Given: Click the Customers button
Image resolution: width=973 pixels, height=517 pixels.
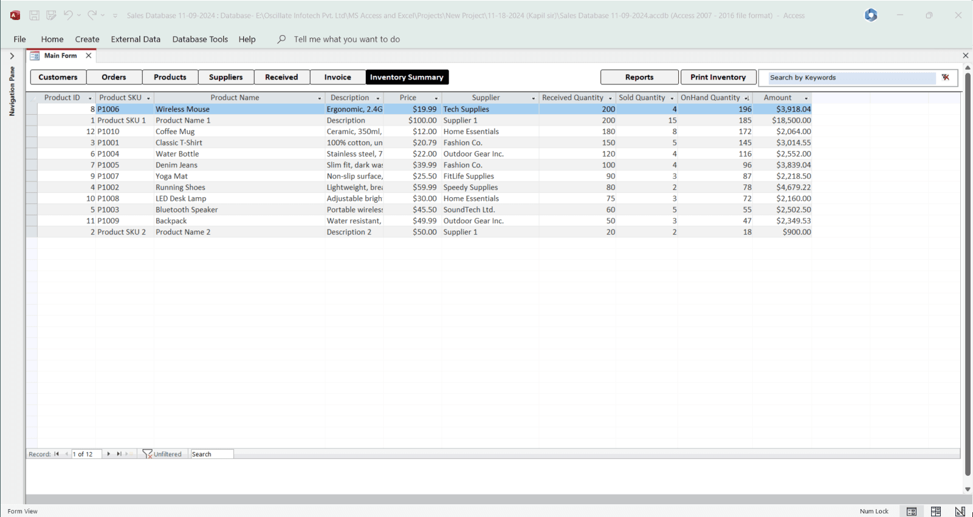Looking at the screenshot, I should pyautogui.click(x=58, y=77).
